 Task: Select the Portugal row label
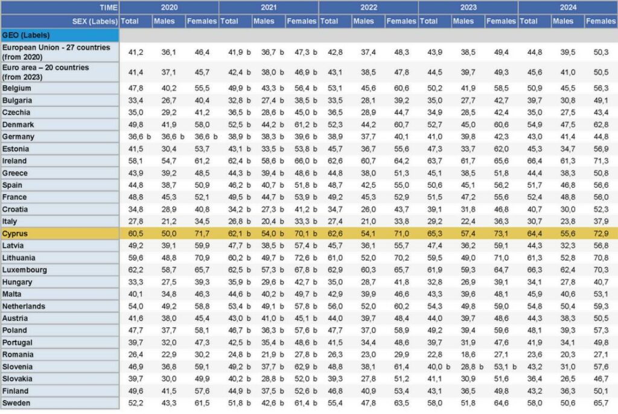(x=60, y=342)
